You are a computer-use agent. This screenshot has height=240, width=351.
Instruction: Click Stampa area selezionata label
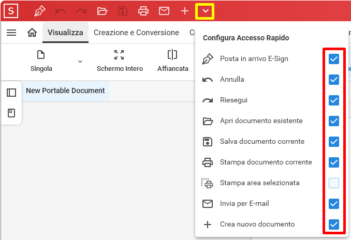click(x=260, y=183)
